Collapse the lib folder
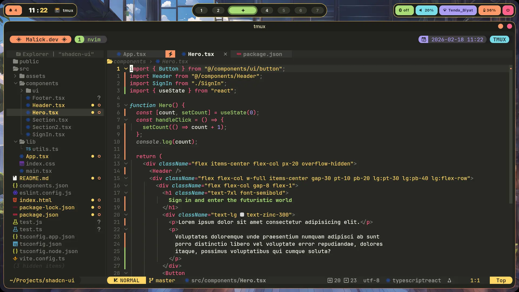The height and width of the screenshot is (292, 519). (16, 142)
